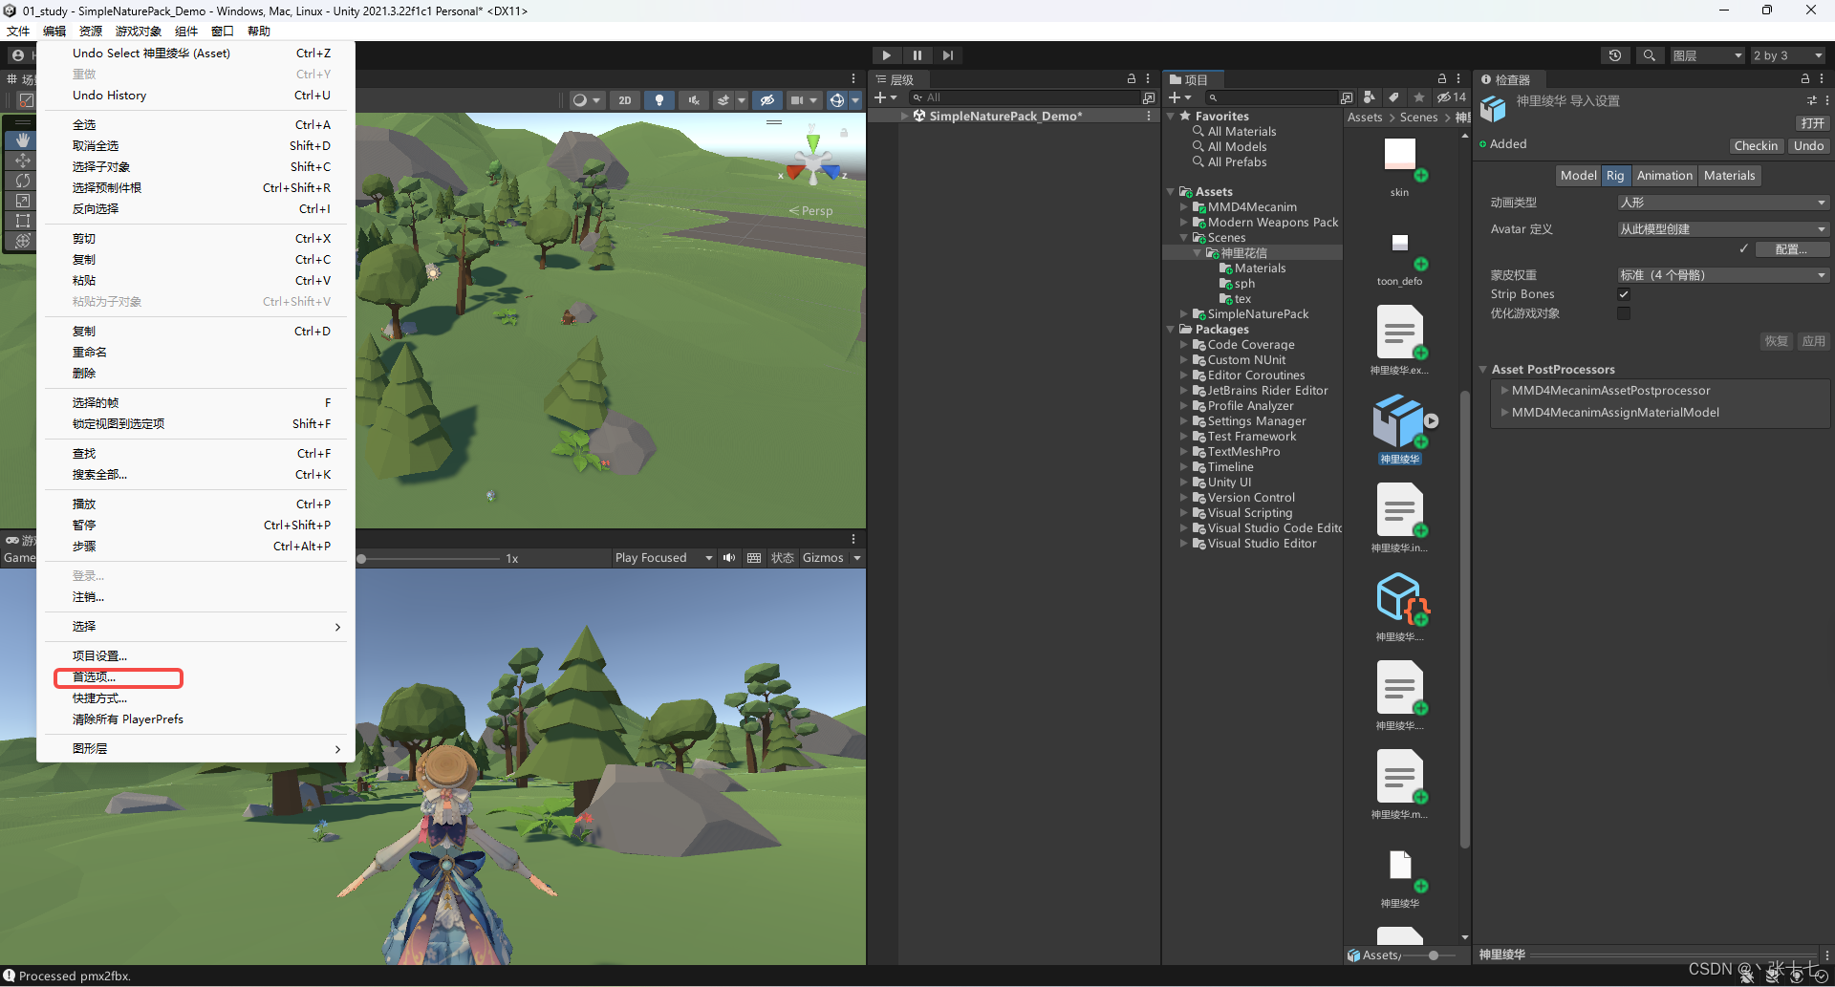Select the Scale tool
Screen dimensions: 1835x987
23,201
